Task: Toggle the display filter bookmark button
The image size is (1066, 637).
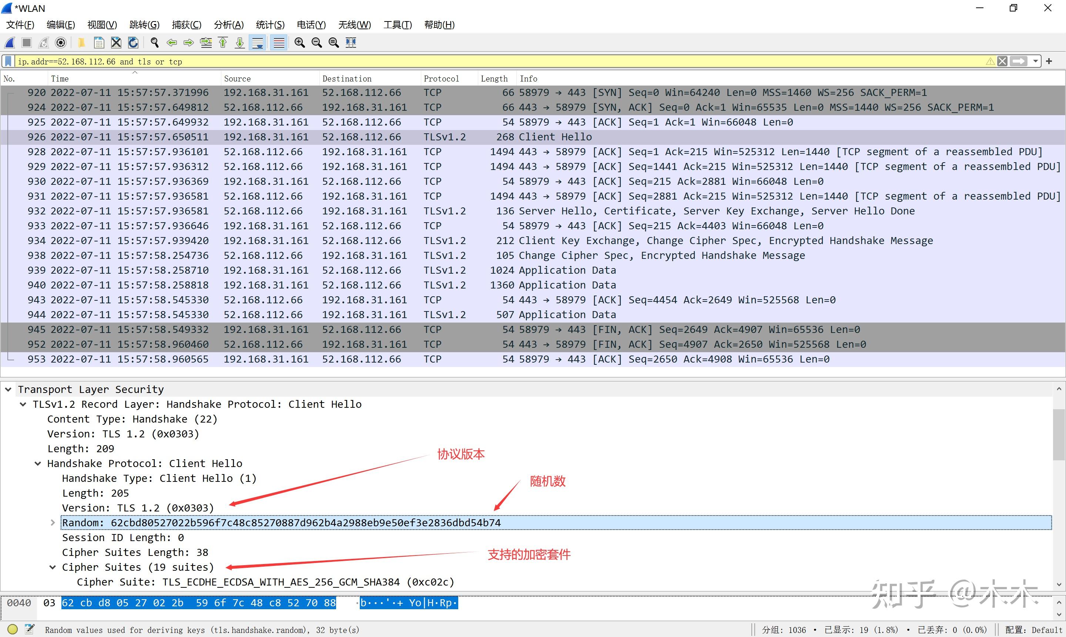Action: 8,61
